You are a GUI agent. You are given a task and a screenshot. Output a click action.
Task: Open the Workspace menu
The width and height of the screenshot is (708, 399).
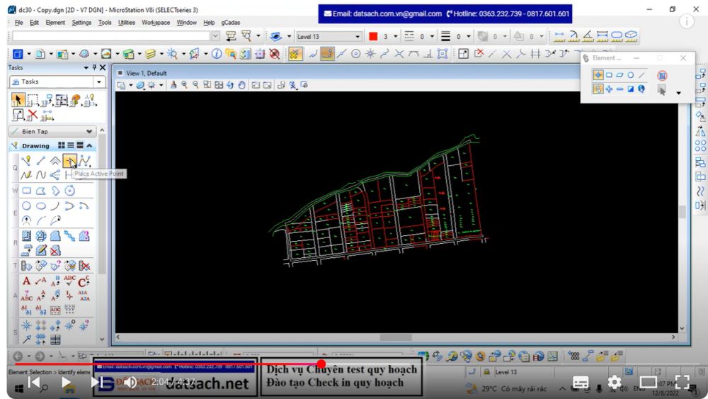[155, 23]
